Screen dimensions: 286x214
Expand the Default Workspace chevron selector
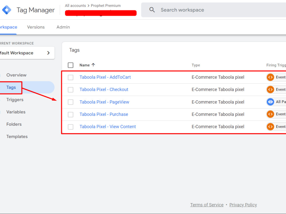[48, 53]
